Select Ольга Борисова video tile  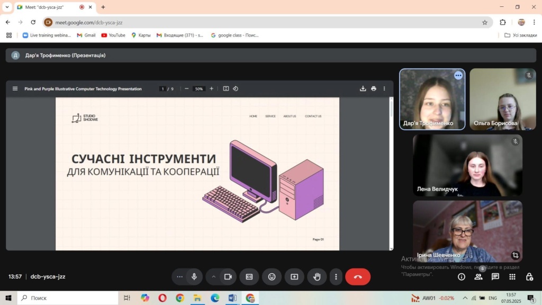point(503,99)
